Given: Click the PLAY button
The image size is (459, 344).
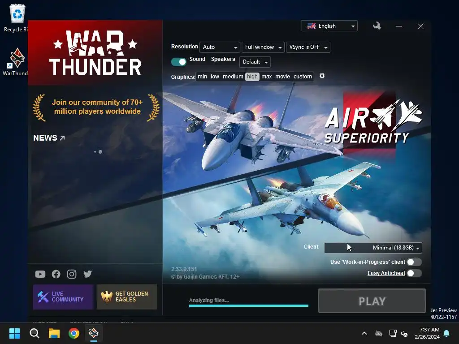Looking at the screenshot, I should pyautogui.click(x=372, y=301).
